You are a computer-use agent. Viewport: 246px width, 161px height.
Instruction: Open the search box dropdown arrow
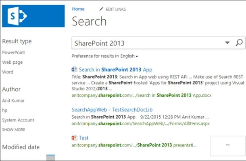227,42
